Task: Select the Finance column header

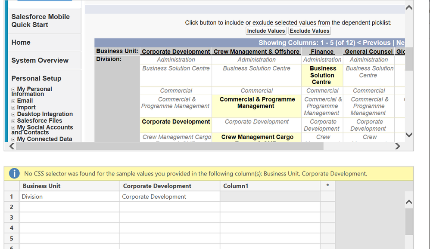Action: [x=322, y=52]
